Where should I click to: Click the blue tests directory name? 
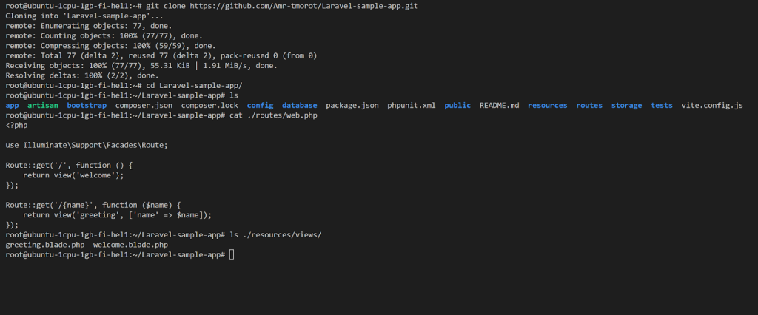pyautogui.click(x=662, y=106)
